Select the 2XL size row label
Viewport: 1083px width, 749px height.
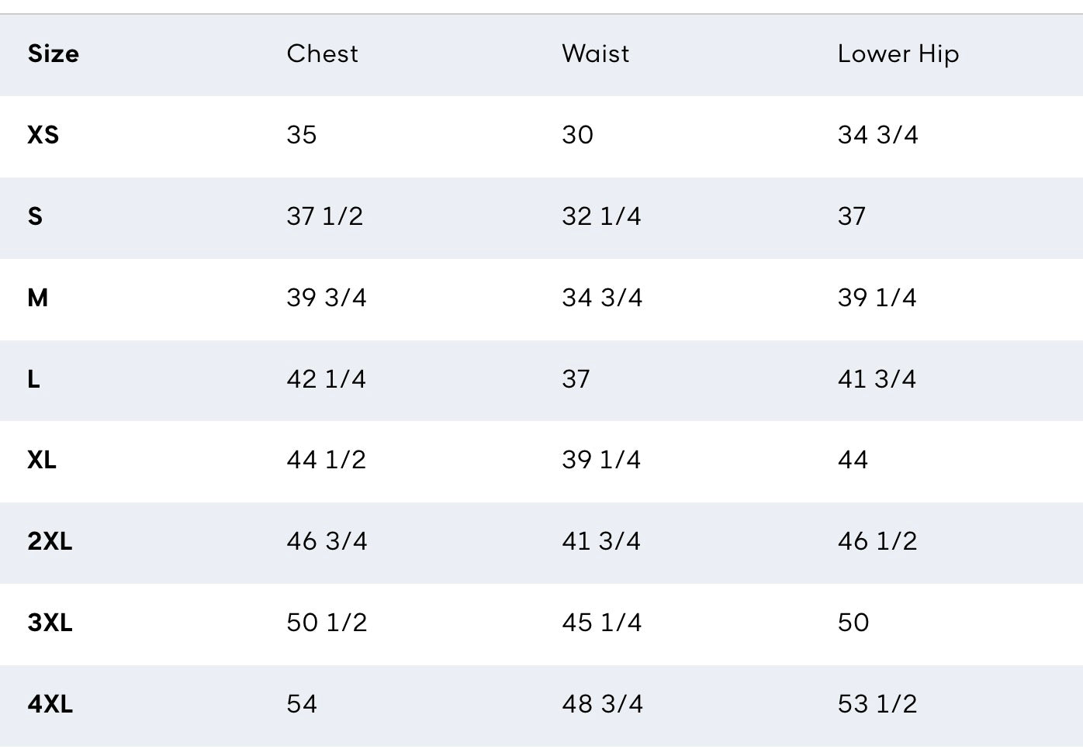pos(50,541)
